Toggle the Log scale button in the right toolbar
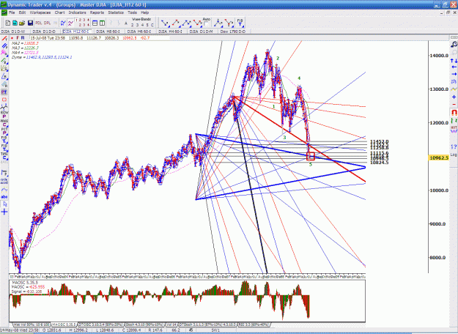Image resolution: width=458 pixels, height=334 pixels. coord(454,155)
